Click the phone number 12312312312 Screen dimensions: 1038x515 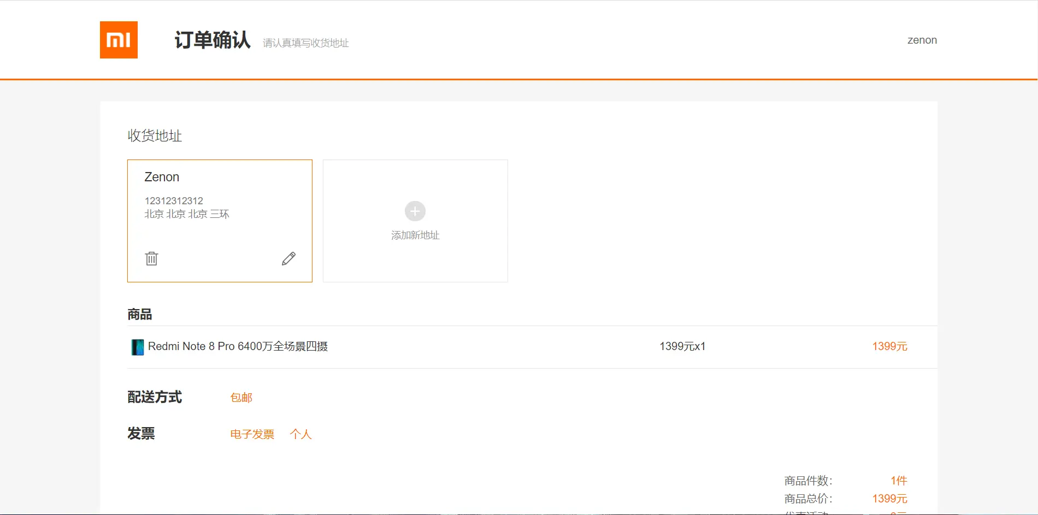(x=174, y=201)
